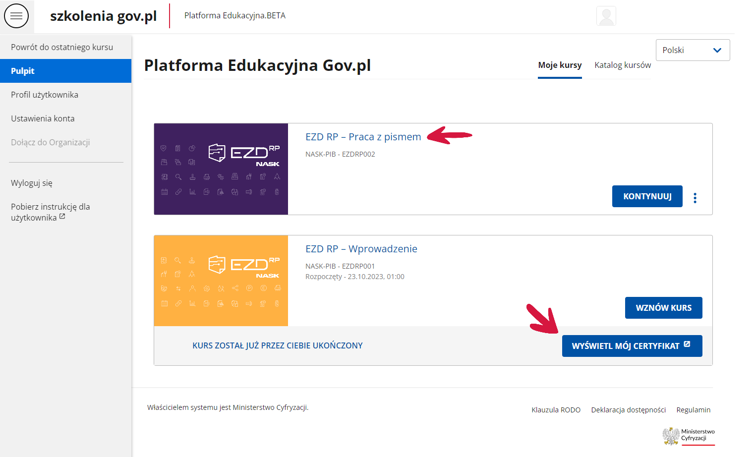Open Profil użytkownika from sidebar

click(45, 95)
